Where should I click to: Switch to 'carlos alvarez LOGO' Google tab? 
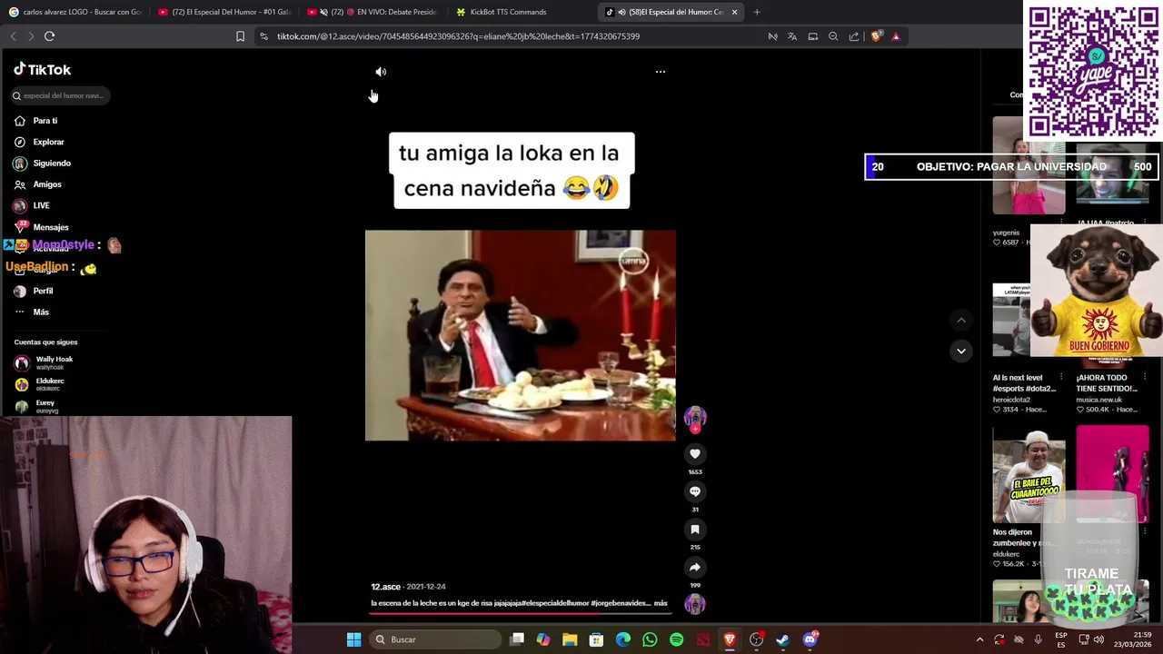(75, 12)
